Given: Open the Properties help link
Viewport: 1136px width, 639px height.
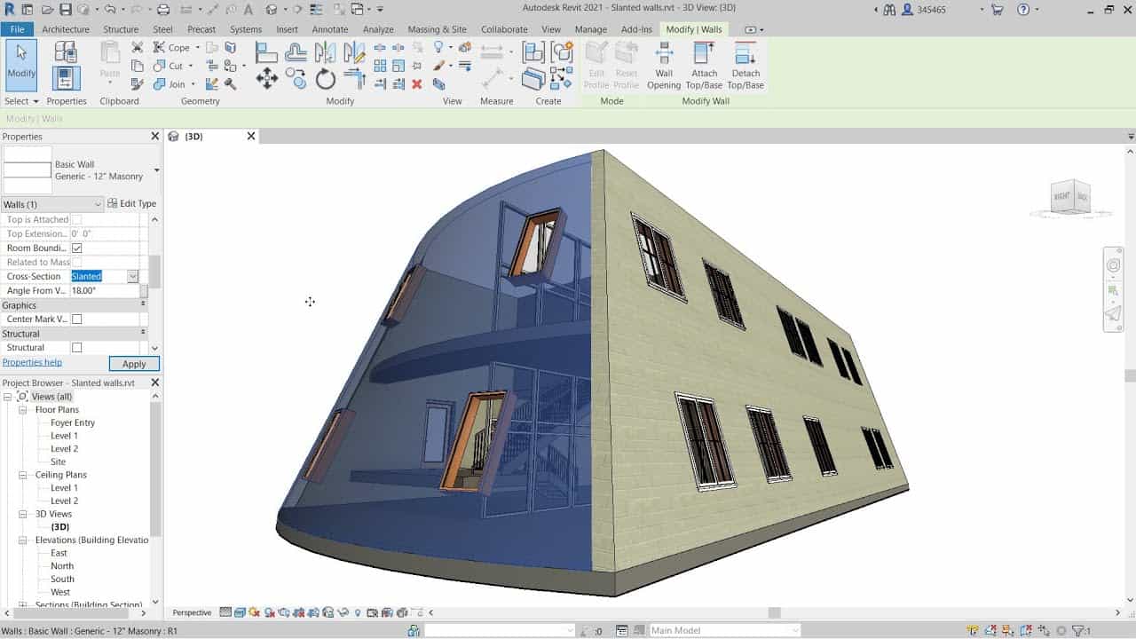Looking at the screenshot, I should point(32,363).
